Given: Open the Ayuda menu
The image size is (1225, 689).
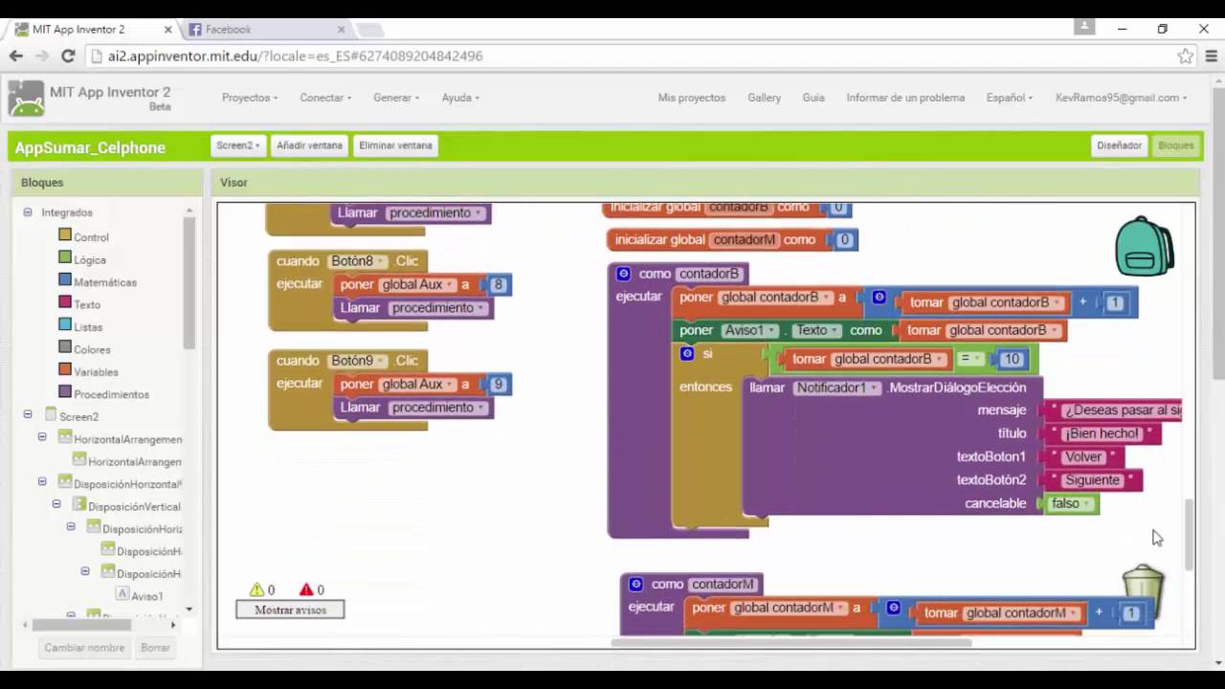Looking at the screenshot, I should (460, 98).
